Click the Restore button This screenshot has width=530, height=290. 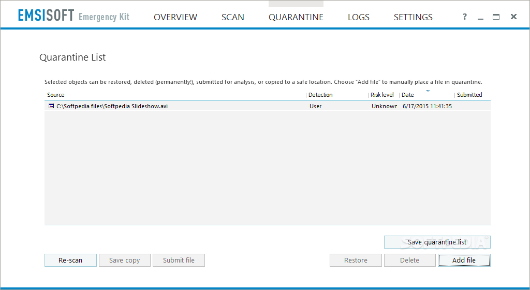pyautogui.click(x=356, y=260)
